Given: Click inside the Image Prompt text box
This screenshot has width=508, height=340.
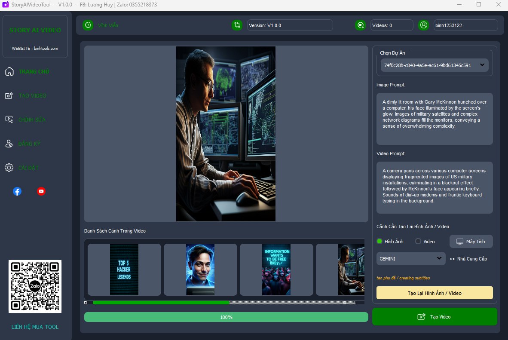Looking at the screenshot, I should (435, 119).
